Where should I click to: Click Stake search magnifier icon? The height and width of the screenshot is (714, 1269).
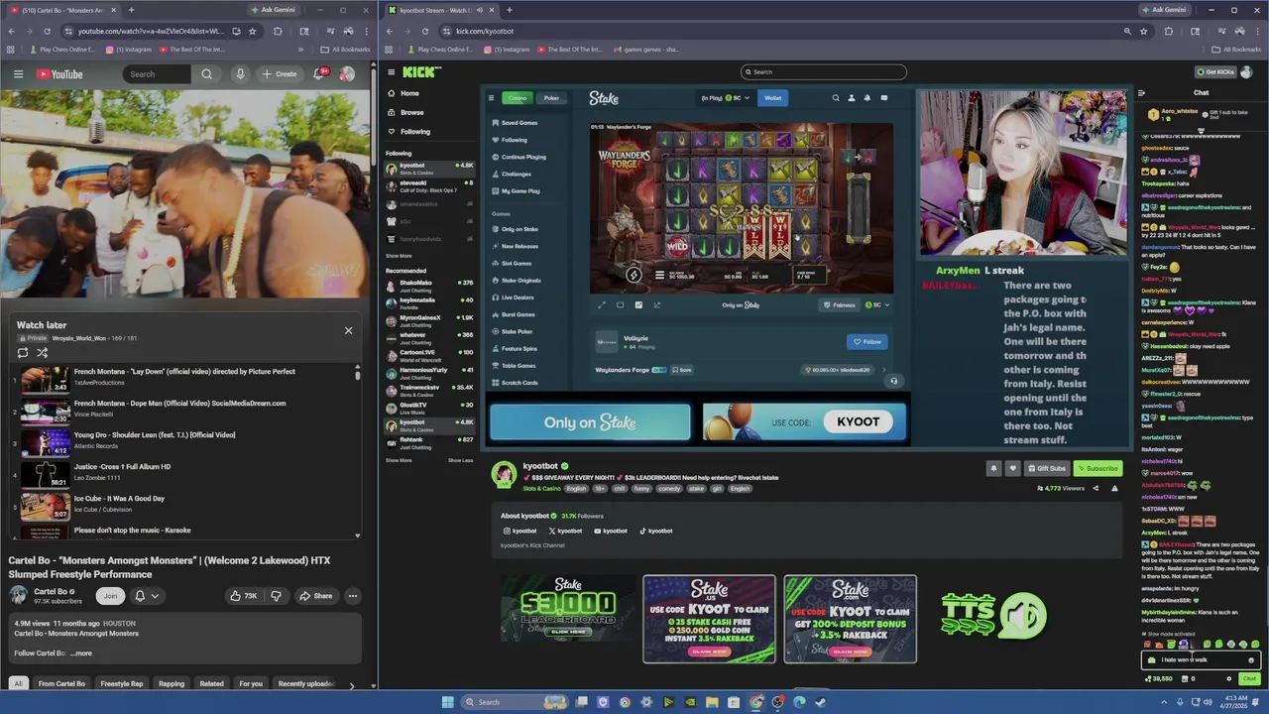[x=836, y=98]
